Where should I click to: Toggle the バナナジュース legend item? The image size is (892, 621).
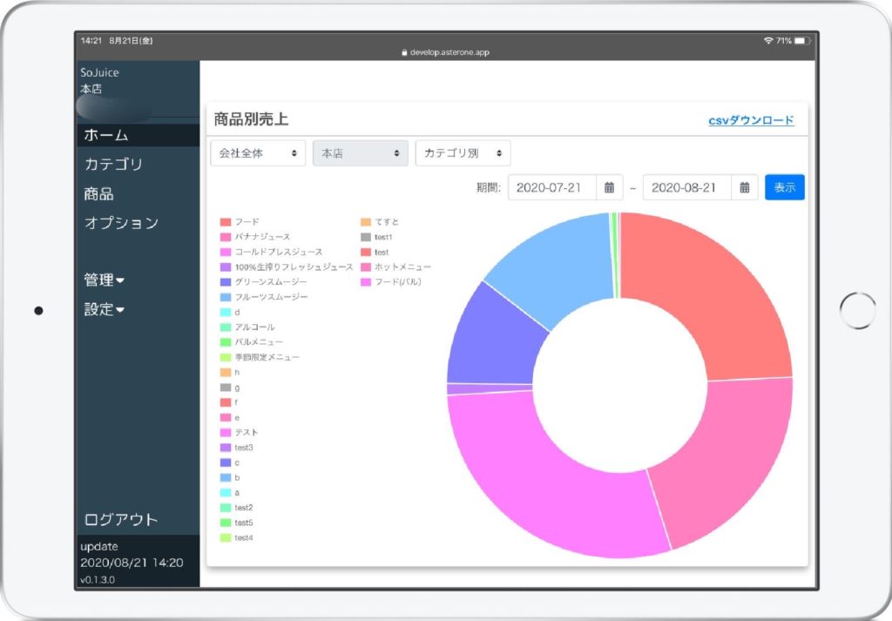[261, 237]
